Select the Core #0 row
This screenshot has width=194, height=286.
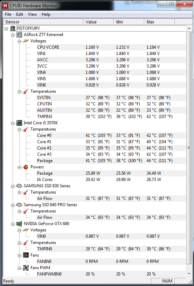click(x=111, y=135)
